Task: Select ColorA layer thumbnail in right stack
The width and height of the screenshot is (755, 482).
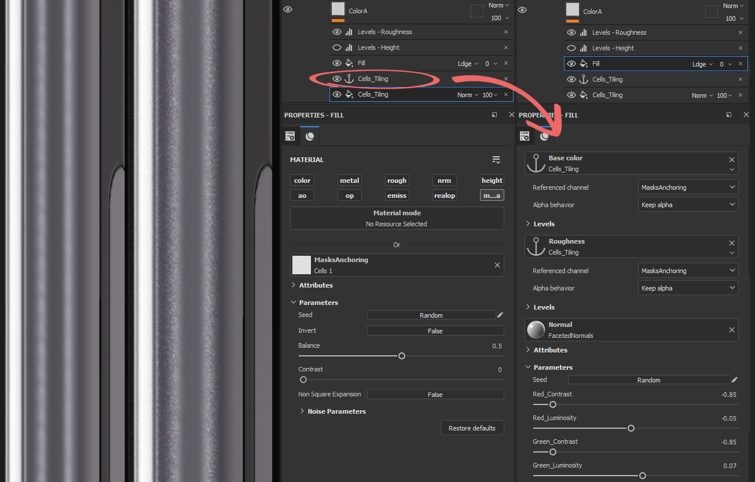Action: click(x=573, y=9)
